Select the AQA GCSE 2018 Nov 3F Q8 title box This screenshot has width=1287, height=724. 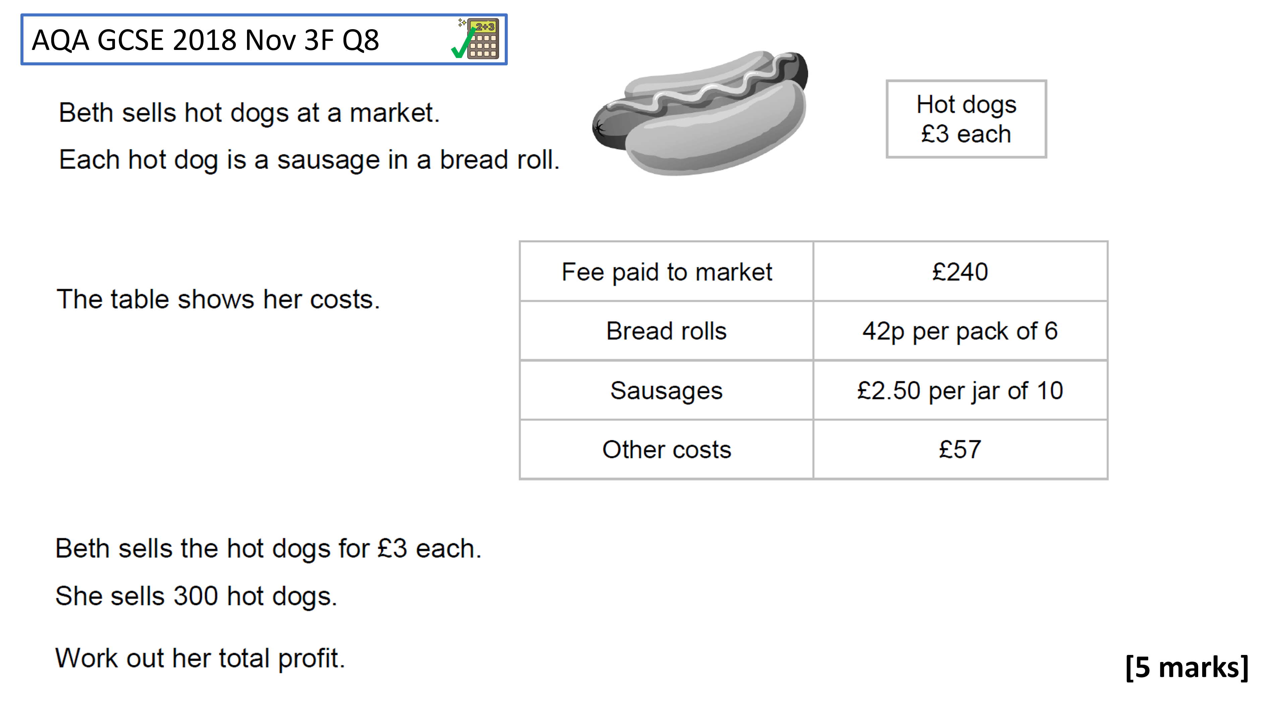click(x=264, y=40)
